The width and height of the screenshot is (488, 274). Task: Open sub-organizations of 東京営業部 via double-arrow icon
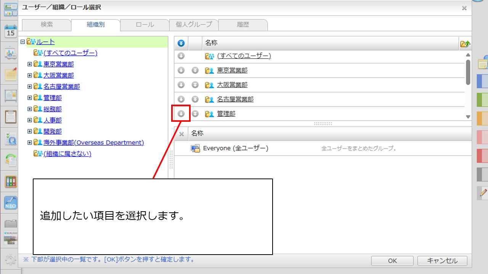[x=195, y=70]
